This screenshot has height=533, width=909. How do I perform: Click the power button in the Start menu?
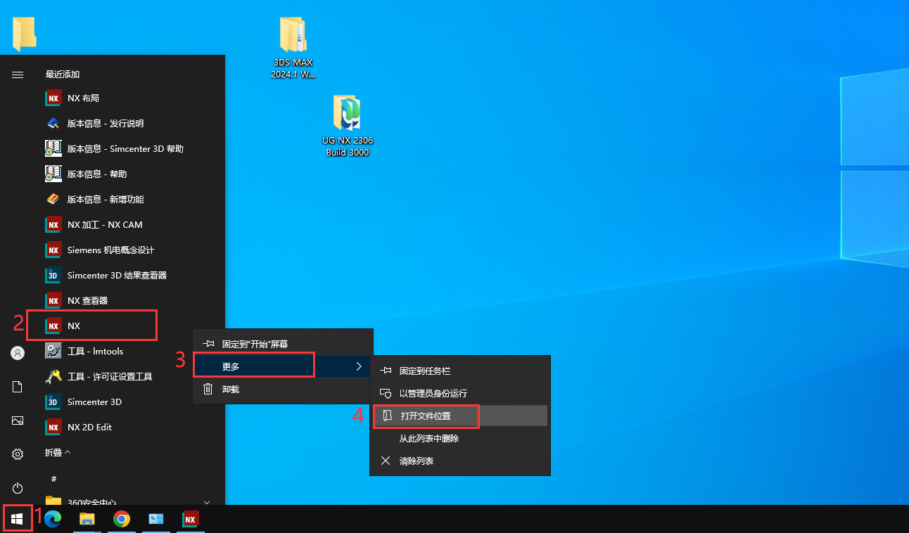pos(17,488)
